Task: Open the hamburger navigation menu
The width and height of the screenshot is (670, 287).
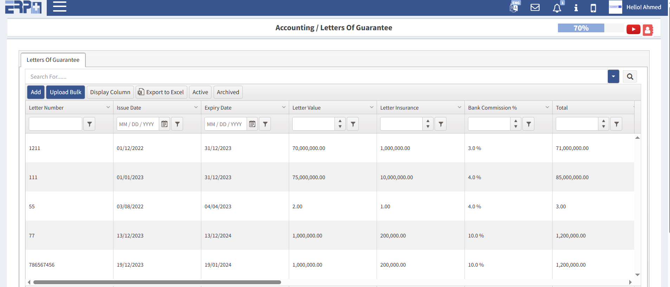Action: click(x=59, y=7)
